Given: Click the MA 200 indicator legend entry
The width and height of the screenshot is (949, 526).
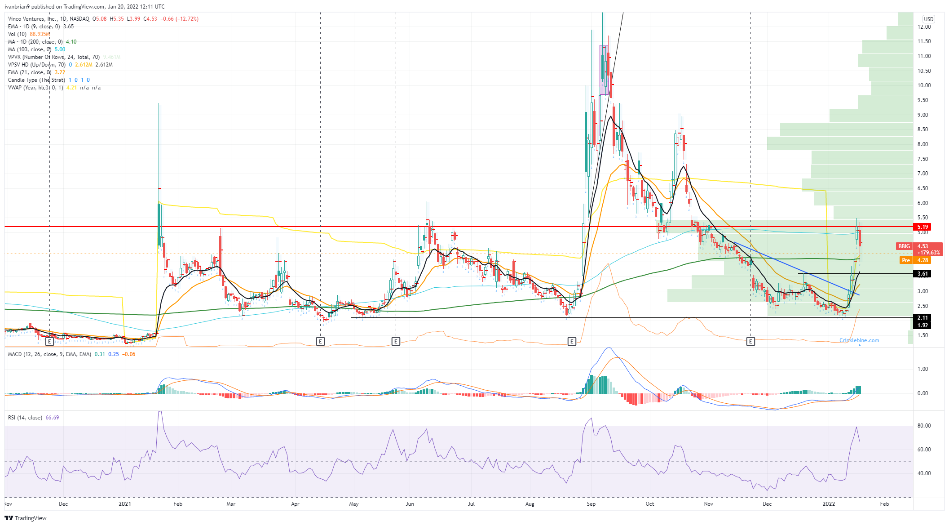Looking at the screenshot, I should tap(35, 42).
